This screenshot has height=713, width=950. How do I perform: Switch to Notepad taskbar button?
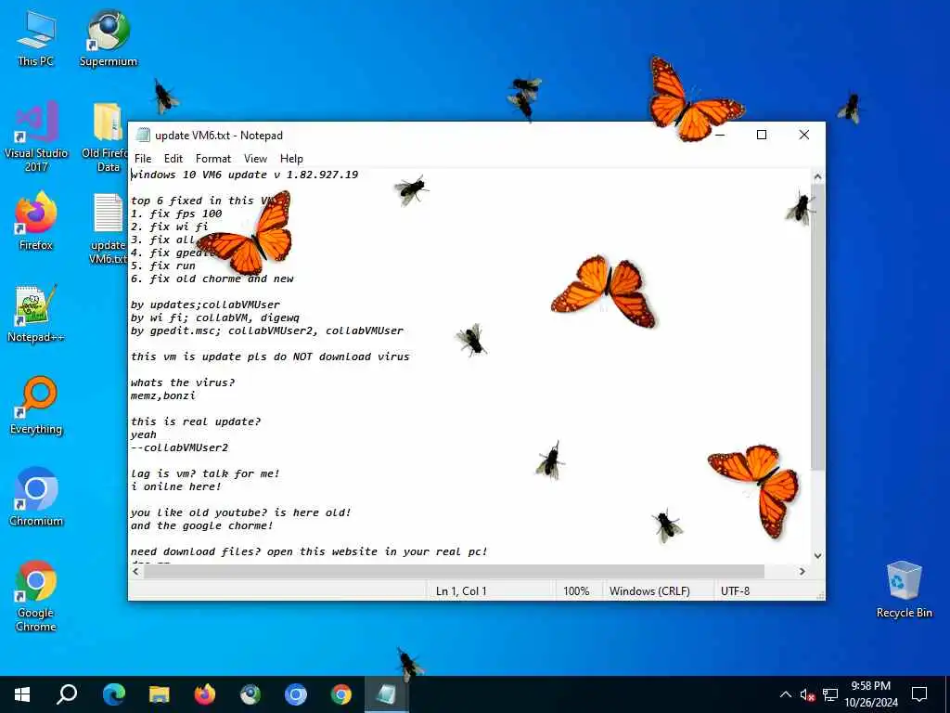pos(387,694)
